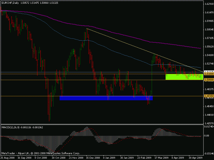Click the 30 Oct 2008 date label
This screenshot has height=160, width=214.
(59, 158)
